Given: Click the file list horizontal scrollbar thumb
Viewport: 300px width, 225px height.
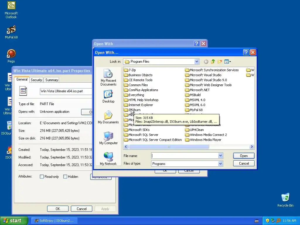Looking at the screenshot, I should (x=169, y=147).
